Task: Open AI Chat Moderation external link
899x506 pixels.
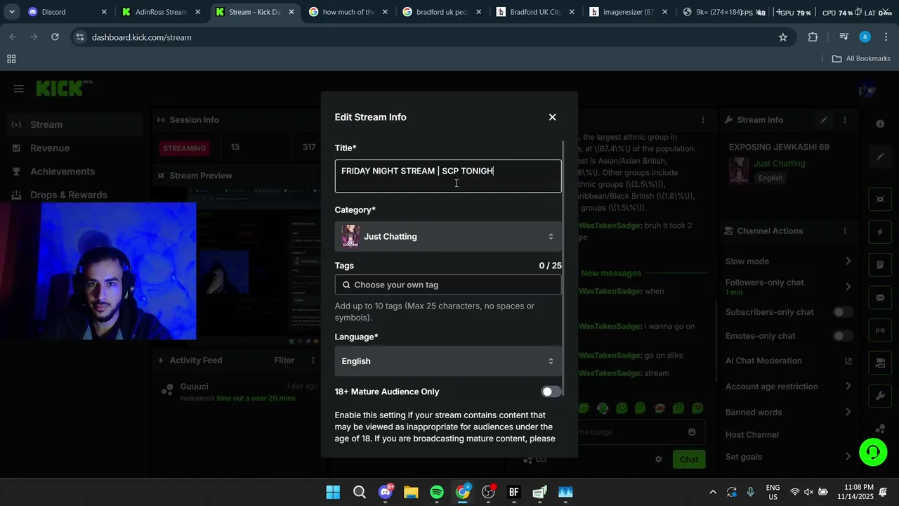Action: [x=848, y=361]
